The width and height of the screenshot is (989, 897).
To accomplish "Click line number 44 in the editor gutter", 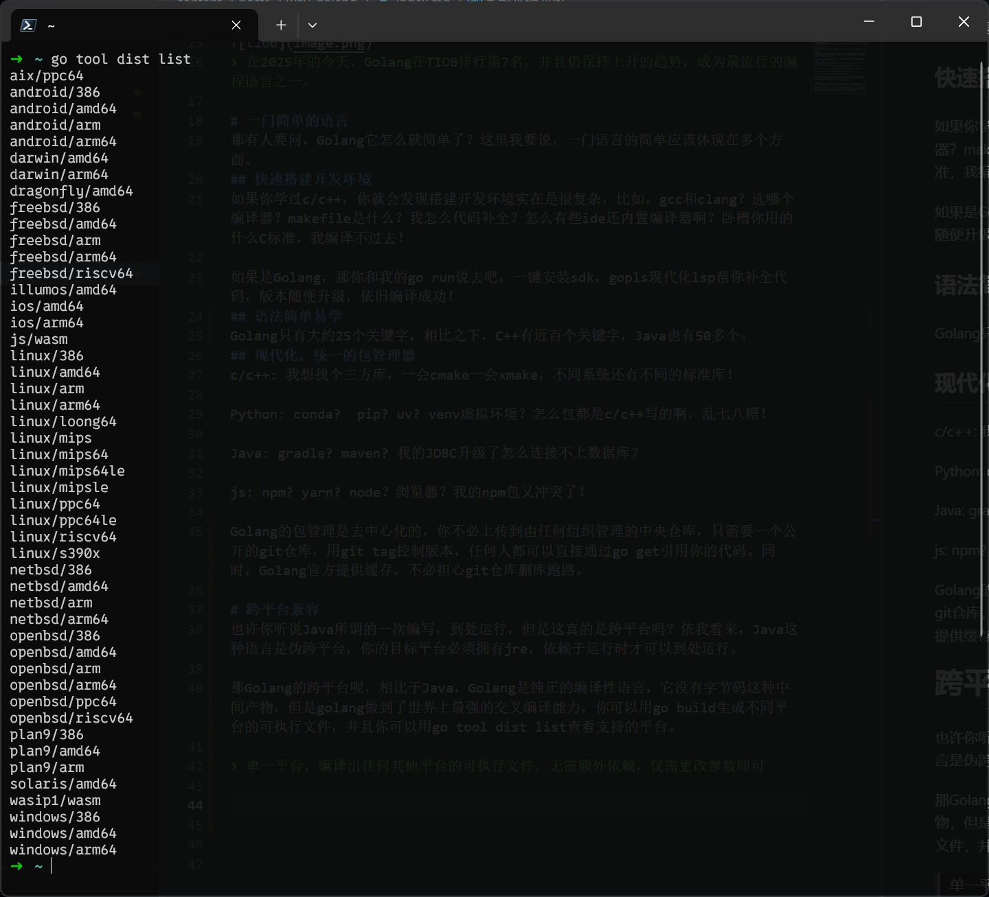I will 195,805.
